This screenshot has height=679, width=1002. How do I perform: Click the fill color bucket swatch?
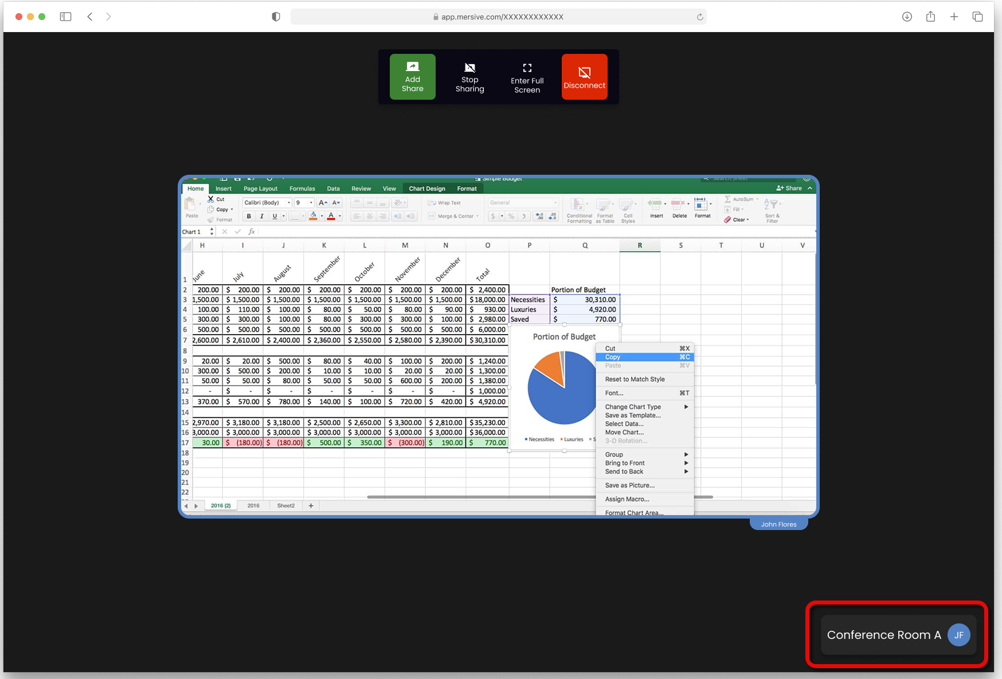coord(313,216)
